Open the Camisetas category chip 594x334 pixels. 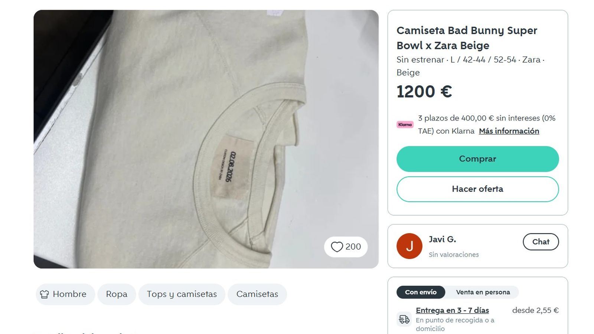coord(257,294)
